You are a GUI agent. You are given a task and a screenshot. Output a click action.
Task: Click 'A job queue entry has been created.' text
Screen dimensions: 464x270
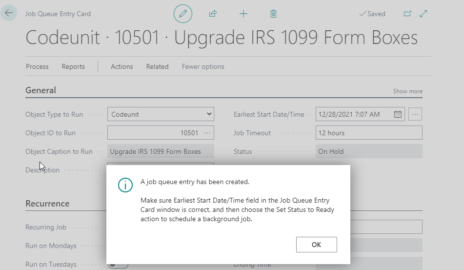(x=195, y=182)
